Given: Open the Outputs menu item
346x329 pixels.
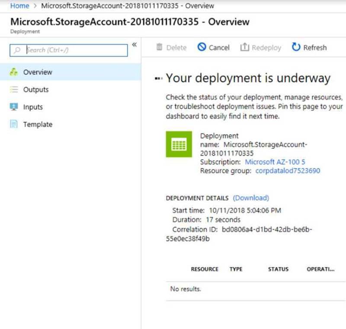Looking at the screenshot, I should click(x=70, y=89).
